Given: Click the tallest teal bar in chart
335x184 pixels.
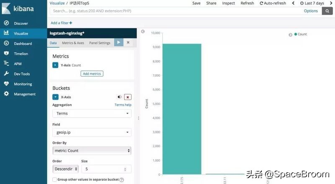Looking at the screenshot, I should pyautogui.click(x=182, y=109).
